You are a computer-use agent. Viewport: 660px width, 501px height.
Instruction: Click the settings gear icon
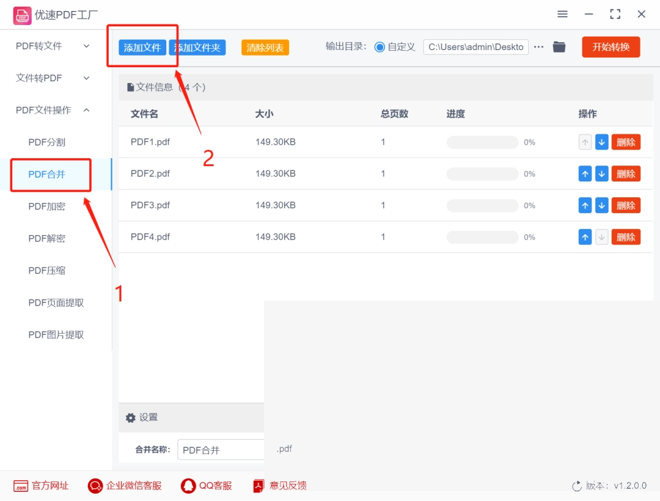(x=131, y=418)
